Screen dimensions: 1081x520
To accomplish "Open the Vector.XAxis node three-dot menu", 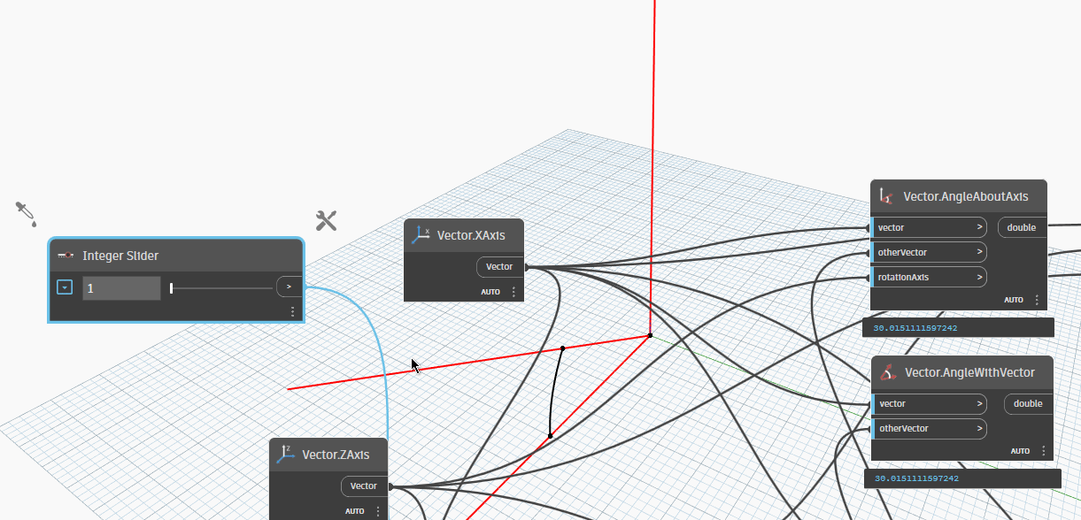I will (x=513, y=292).
